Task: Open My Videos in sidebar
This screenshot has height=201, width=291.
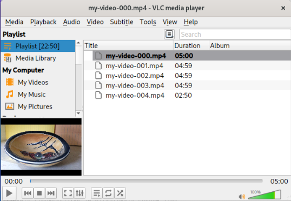Action: coord(38,82)
